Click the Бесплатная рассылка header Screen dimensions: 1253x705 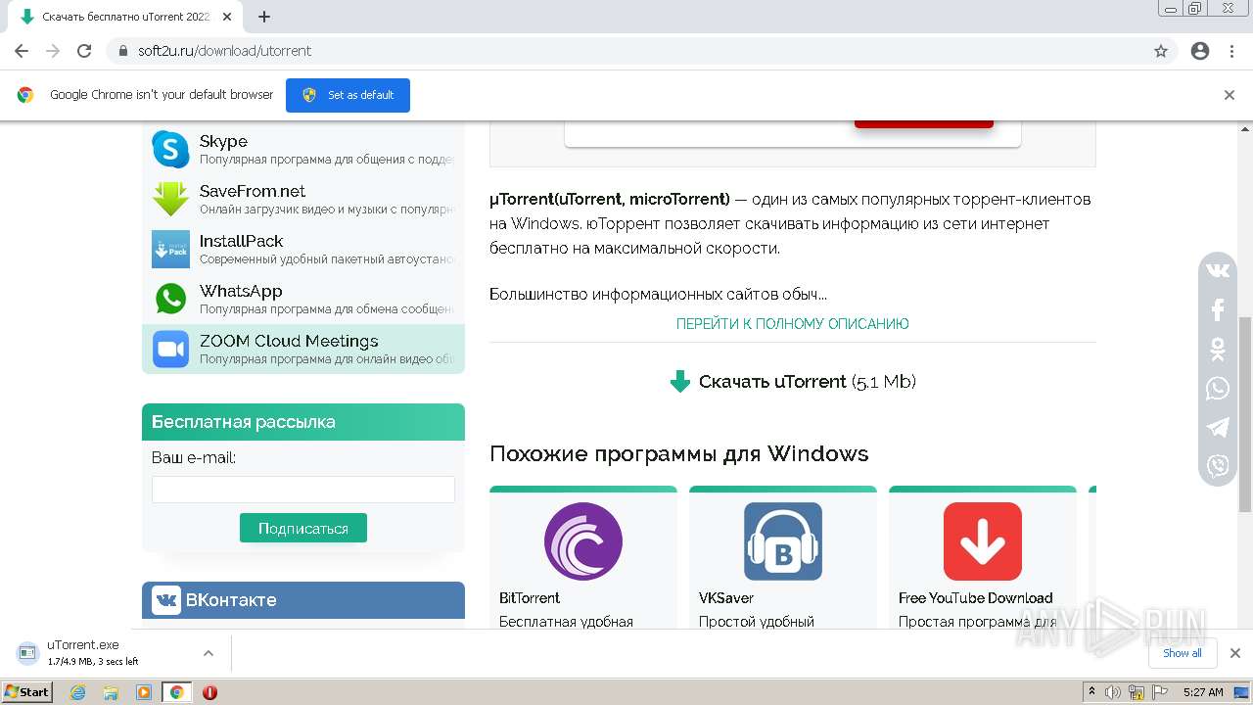[303, 422]
